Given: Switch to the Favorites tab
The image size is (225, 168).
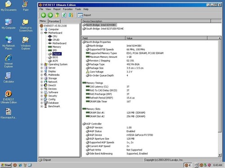Looking at the screenshot, I should [54, 22].
